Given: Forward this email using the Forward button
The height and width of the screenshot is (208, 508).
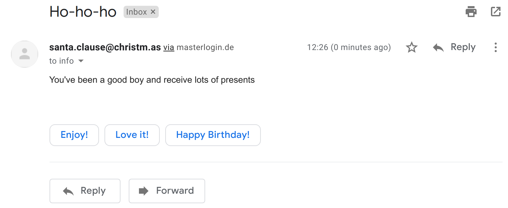Looking at the screenshot, I should 167,191.
